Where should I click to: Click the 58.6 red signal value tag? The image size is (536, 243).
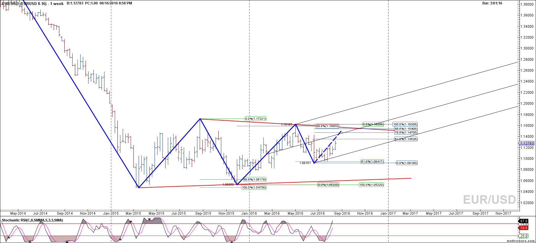click(x=524, y=228)
